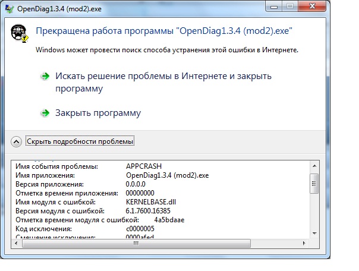Screen dimensions: 359x271
Task: Click 'APPCRASH' event name value
Action: click(144, 166)
